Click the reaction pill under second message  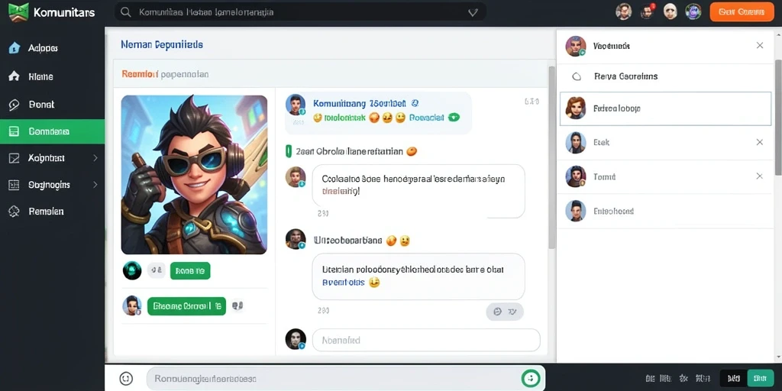(x=505, y=312)
